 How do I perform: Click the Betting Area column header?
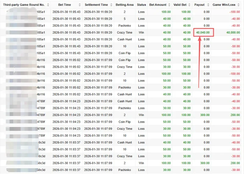tap(124, 5)
